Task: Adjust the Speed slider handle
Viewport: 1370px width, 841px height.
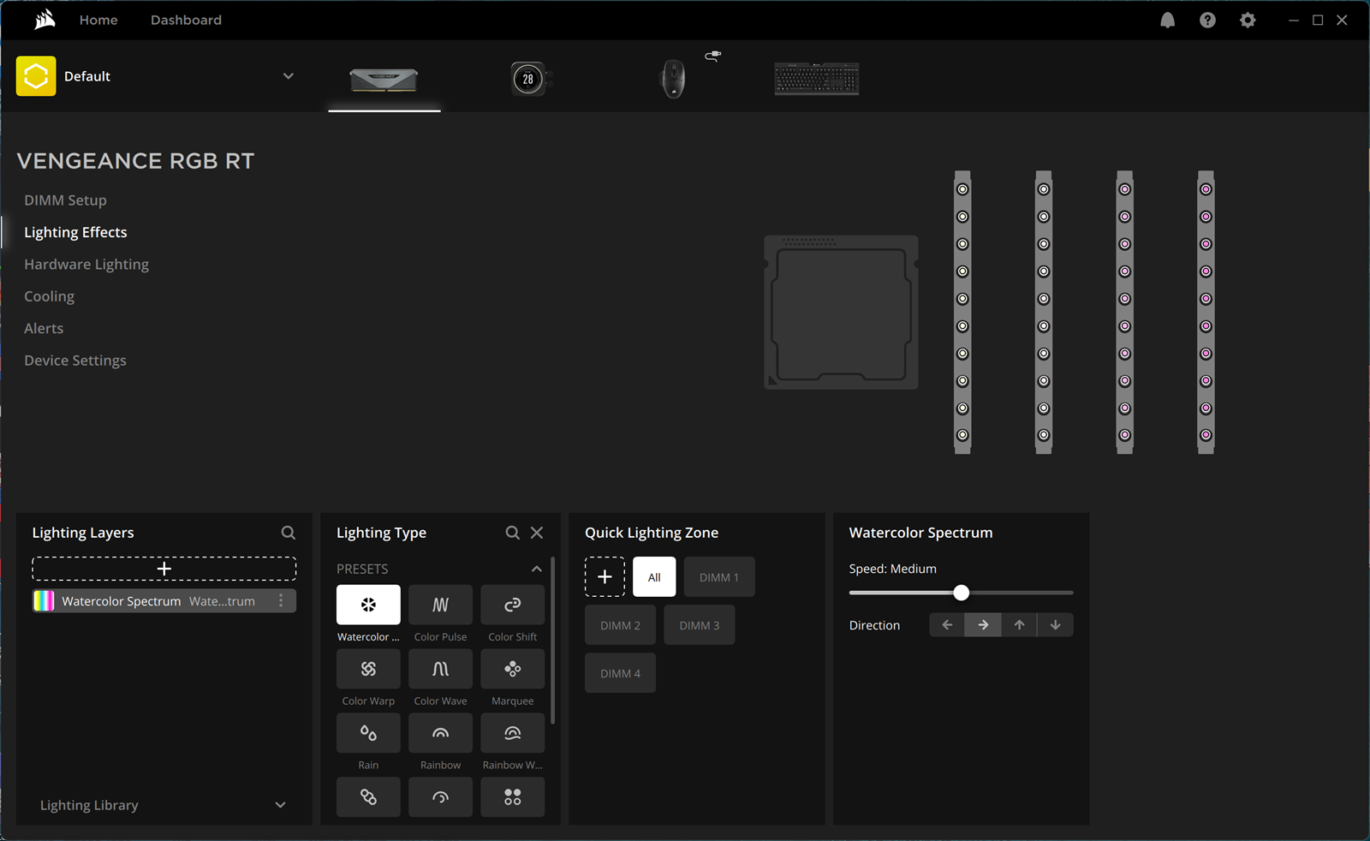Action: point(962,593)
